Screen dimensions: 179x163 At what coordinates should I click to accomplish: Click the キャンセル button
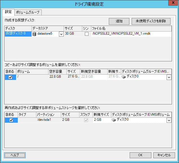coord(164,155)
